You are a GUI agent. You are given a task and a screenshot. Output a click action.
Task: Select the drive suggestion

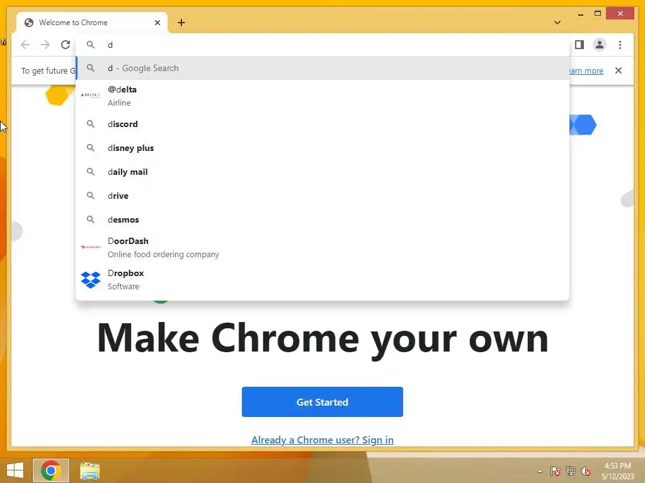(322, 196)
